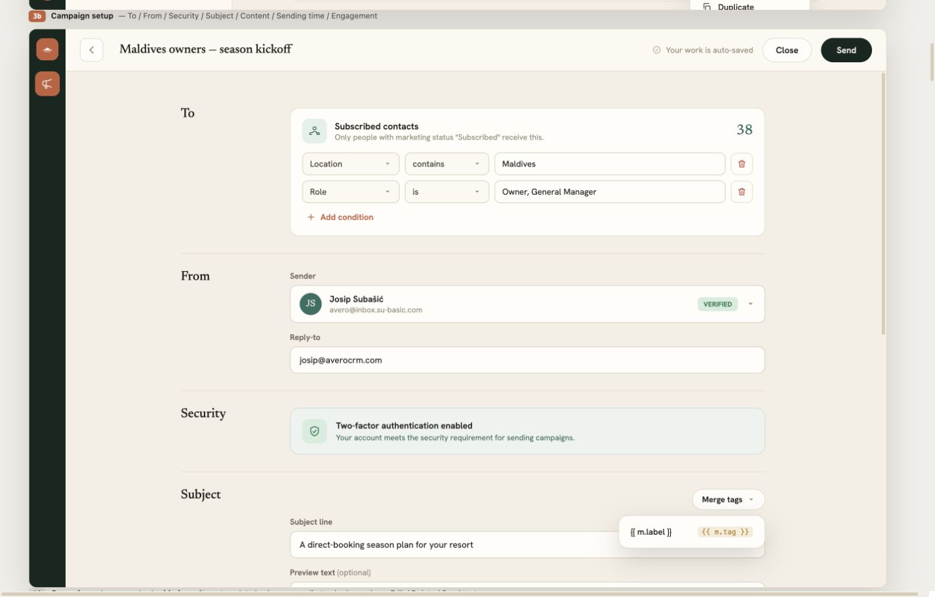Click the horizontal scrollbar at bottom
Image resolution: width=935 pixels, height=597 pixels.
tap(459, 594)
